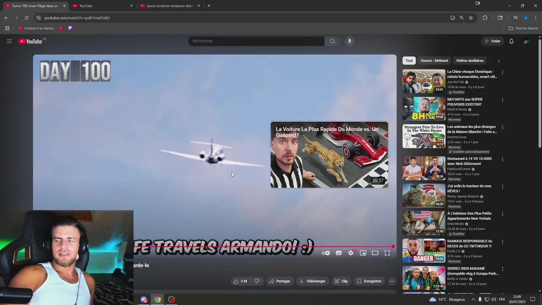Open options for MUTANTS aux SUPER POUVOIRS video
This screenshot has height=305, width=542.
click(503, 100)
